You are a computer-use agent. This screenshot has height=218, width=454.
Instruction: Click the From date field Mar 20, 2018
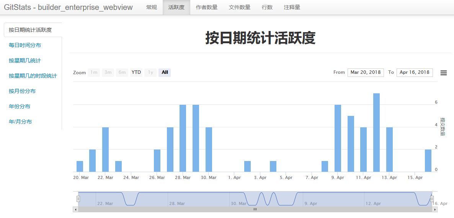click(366, 72)
